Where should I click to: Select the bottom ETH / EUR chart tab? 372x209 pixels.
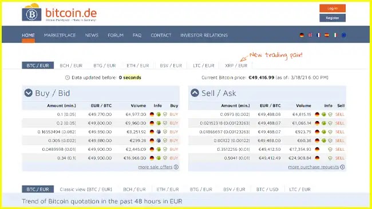click(x=168, y=190)
